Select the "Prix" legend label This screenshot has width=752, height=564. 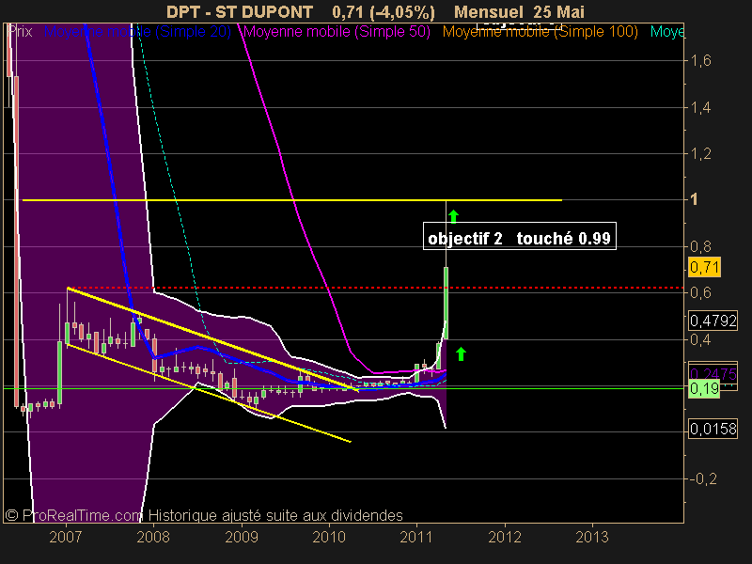click(20, 32)
